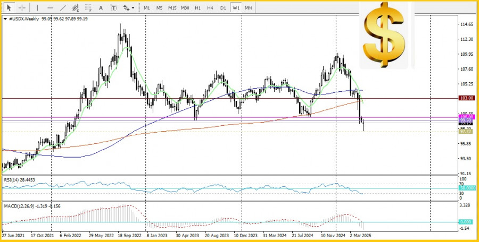Click the equidistant channel tool
Screen dimensions: 479x242
point(76,8)
